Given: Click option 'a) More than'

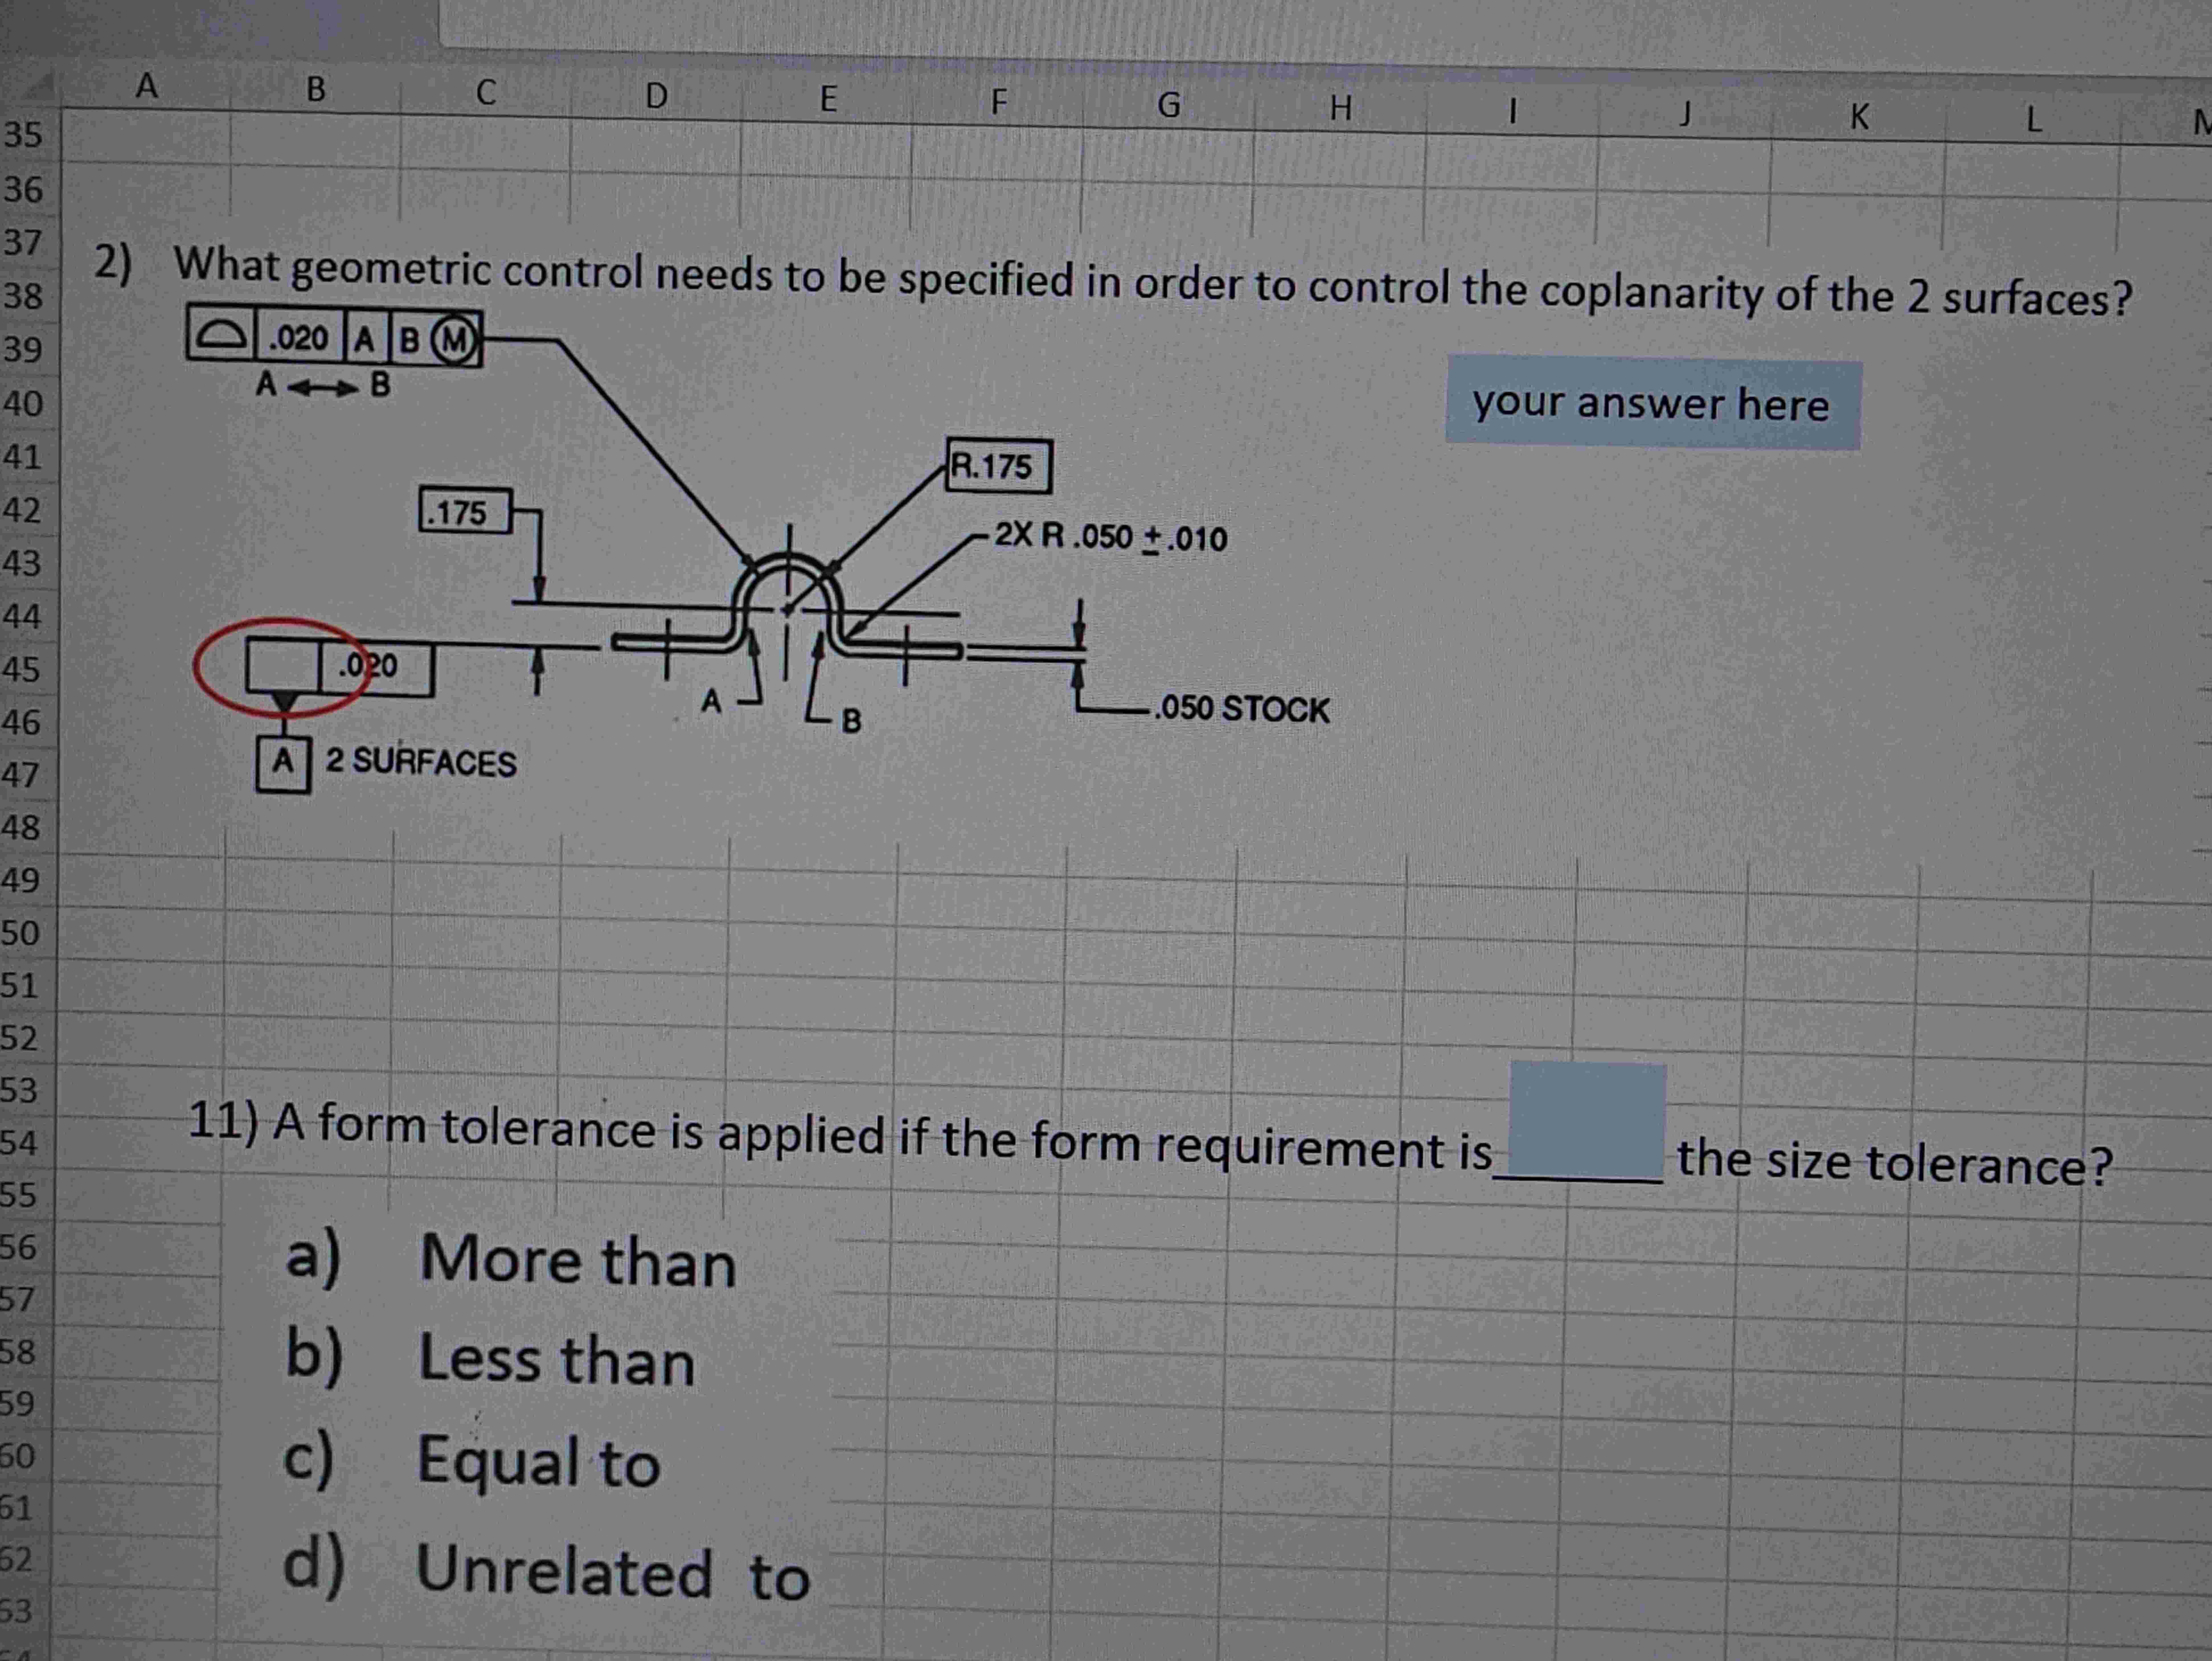Looking at the screenshot, I should (x=511, y=1260).
